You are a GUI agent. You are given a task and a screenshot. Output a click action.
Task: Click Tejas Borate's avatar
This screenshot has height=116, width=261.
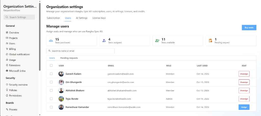61,99
